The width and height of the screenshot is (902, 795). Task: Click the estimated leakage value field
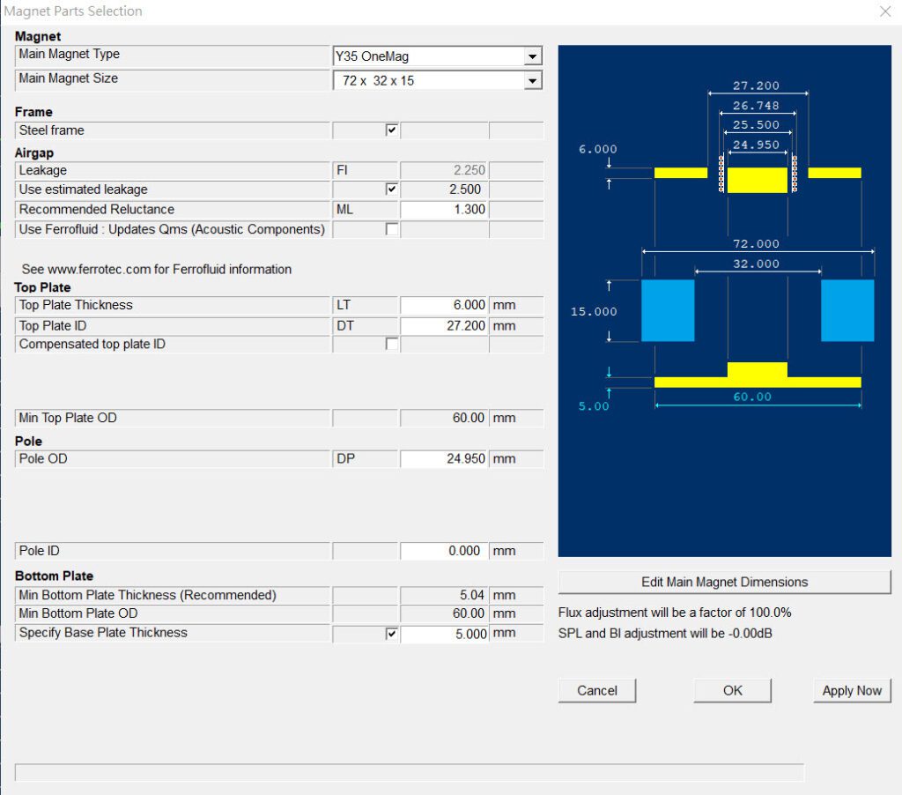[444, 189]
